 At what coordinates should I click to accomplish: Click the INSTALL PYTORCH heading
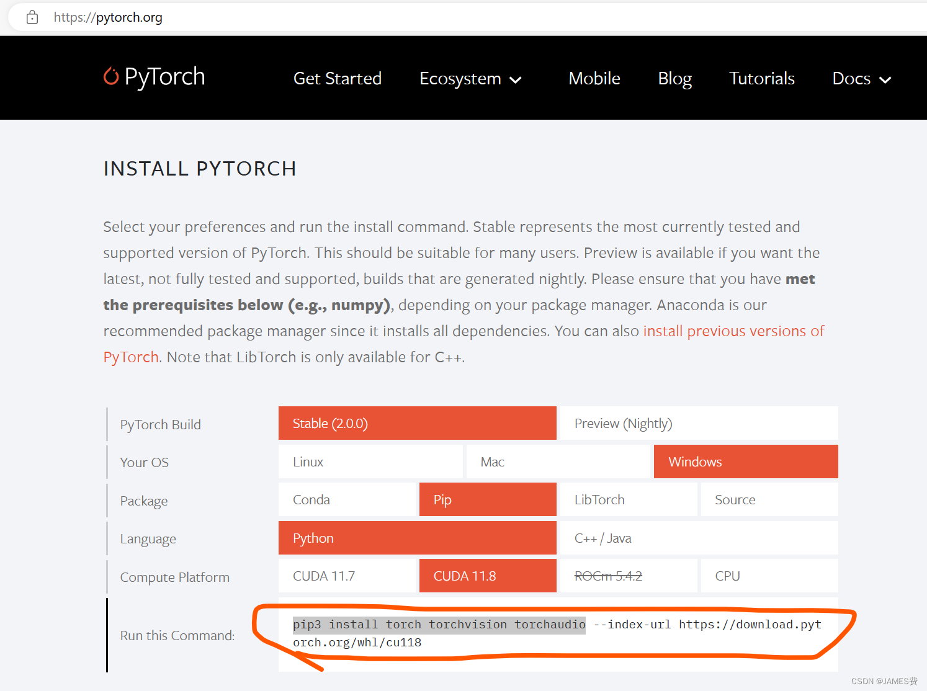tap(200, 169)
